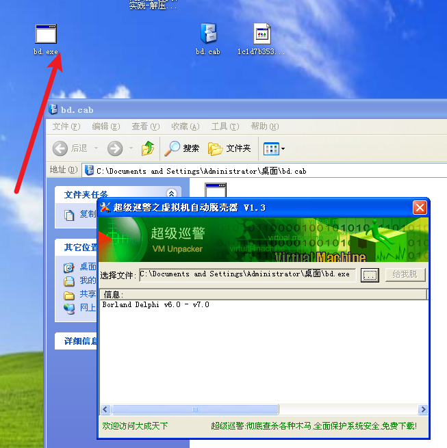Screen dimensions: 447x448
Task: Toggle the 文件夹 folders pane button
Action: (x=229, y=148)
